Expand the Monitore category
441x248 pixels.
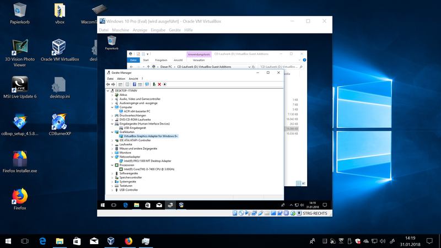click(112, 153)
